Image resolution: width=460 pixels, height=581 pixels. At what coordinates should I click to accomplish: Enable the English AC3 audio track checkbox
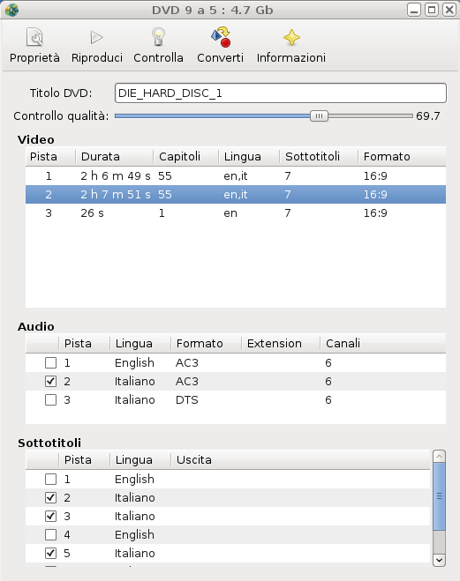click(x=51, y=362)
